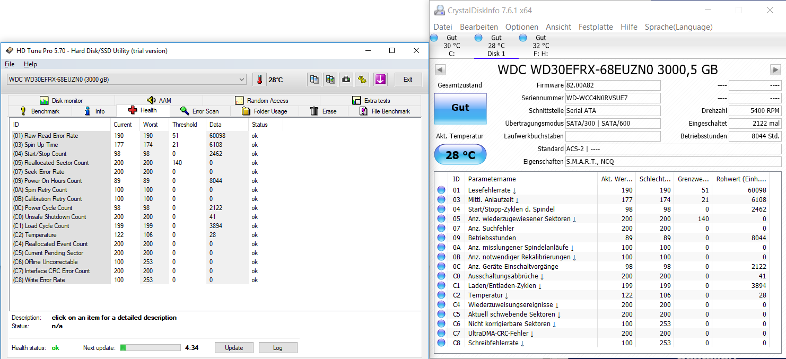The height and width of the screenshot is (359, 786).
Task: Open the File menu in HD Tune
Action: [x=10, y=64]
